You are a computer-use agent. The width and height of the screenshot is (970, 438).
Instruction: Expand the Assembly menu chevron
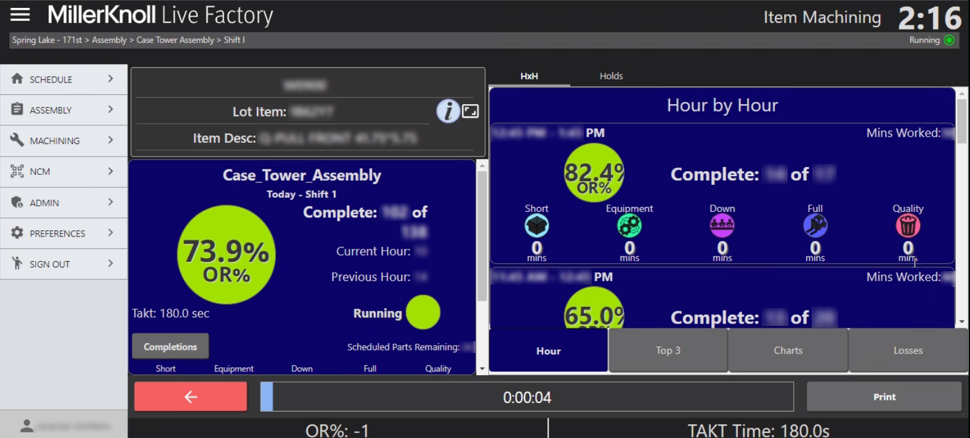pos(111,109)
